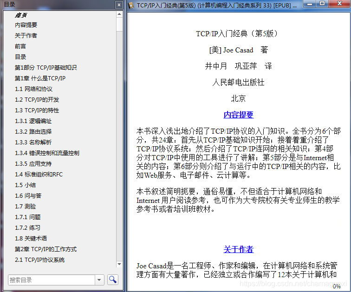
Task: Jump to 1.2 TCP/IP的开发
Action: pos(37,99)
